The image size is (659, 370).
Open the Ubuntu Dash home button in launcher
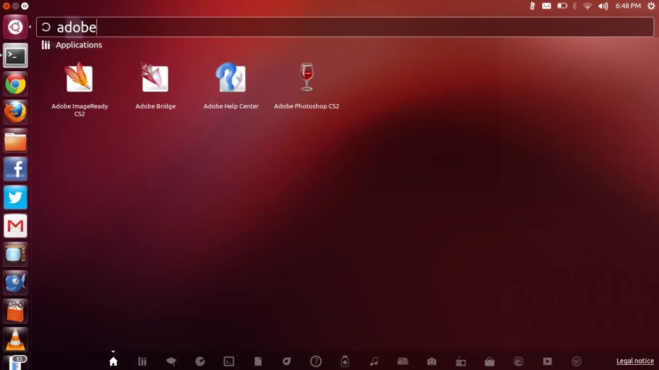(x=15, y=27)
